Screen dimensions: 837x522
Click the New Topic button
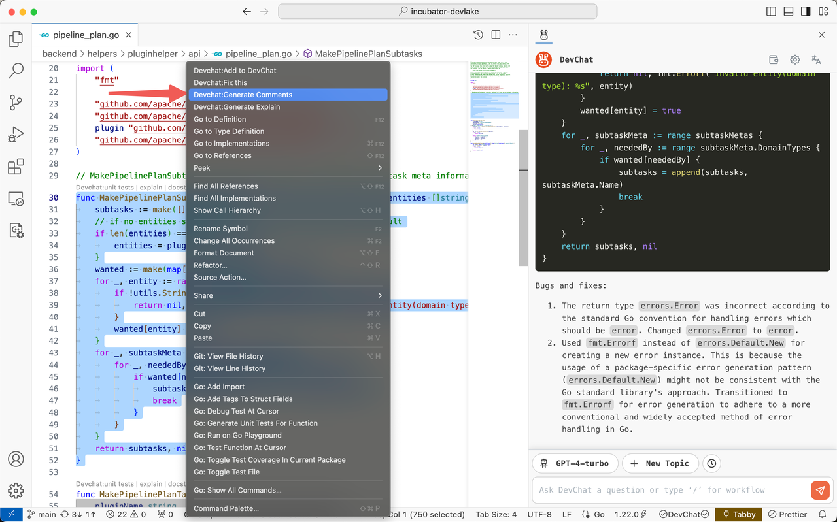click(x=660, y=463)
